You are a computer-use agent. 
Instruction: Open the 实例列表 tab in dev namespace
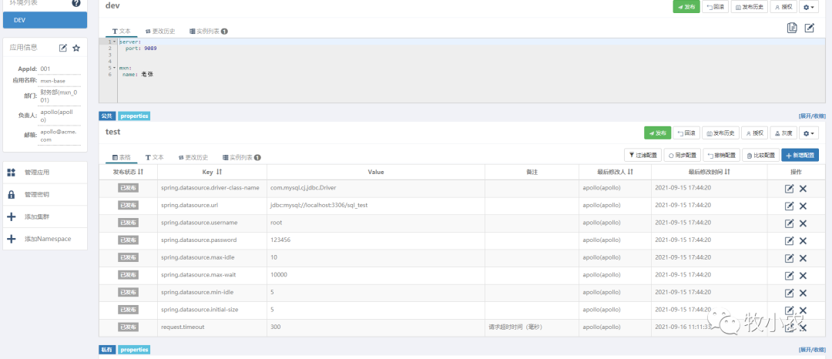pyautogui.click(x=208, y=32)
